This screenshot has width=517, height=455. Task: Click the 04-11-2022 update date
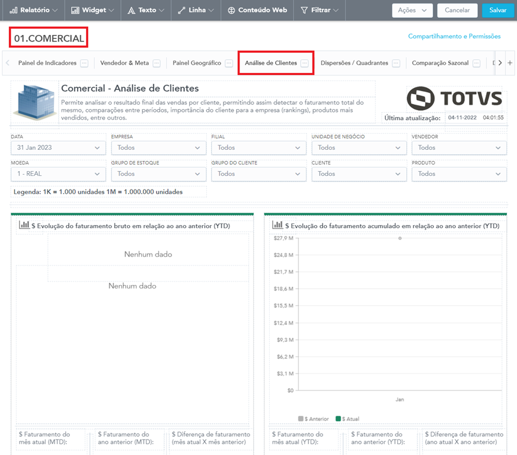(462, 118)
